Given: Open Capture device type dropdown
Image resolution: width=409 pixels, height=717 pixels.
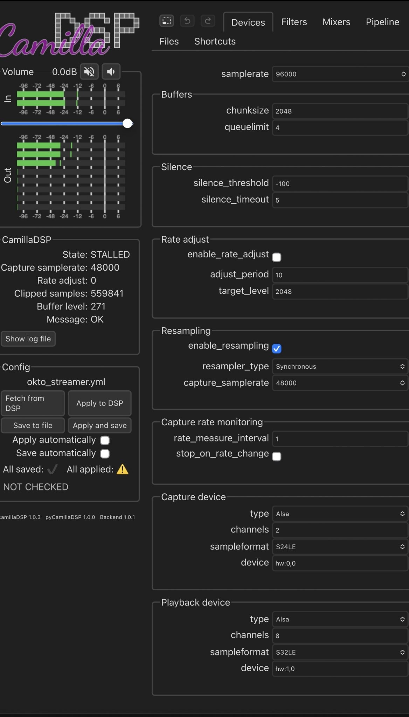Looking at the screenshot, I should [340, 514].
